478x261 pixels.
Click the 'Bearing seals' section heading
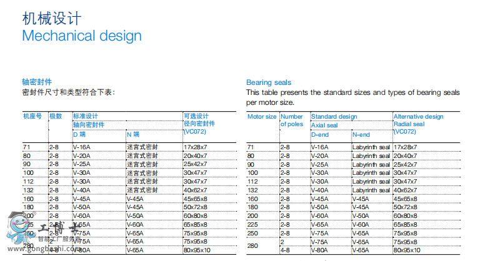268,82
